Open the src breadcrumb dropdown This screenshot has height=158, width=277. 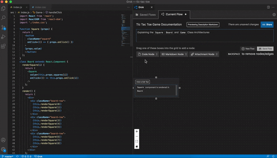coord(12,12)
